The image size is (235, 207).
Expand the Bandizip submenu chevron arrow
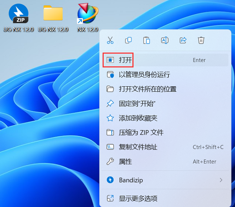point(221,180)
